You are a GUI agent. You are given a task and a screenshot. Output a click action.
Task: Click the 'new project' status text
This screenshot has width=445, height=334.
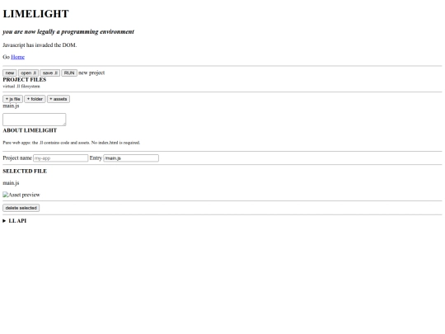tap(91, 73)
